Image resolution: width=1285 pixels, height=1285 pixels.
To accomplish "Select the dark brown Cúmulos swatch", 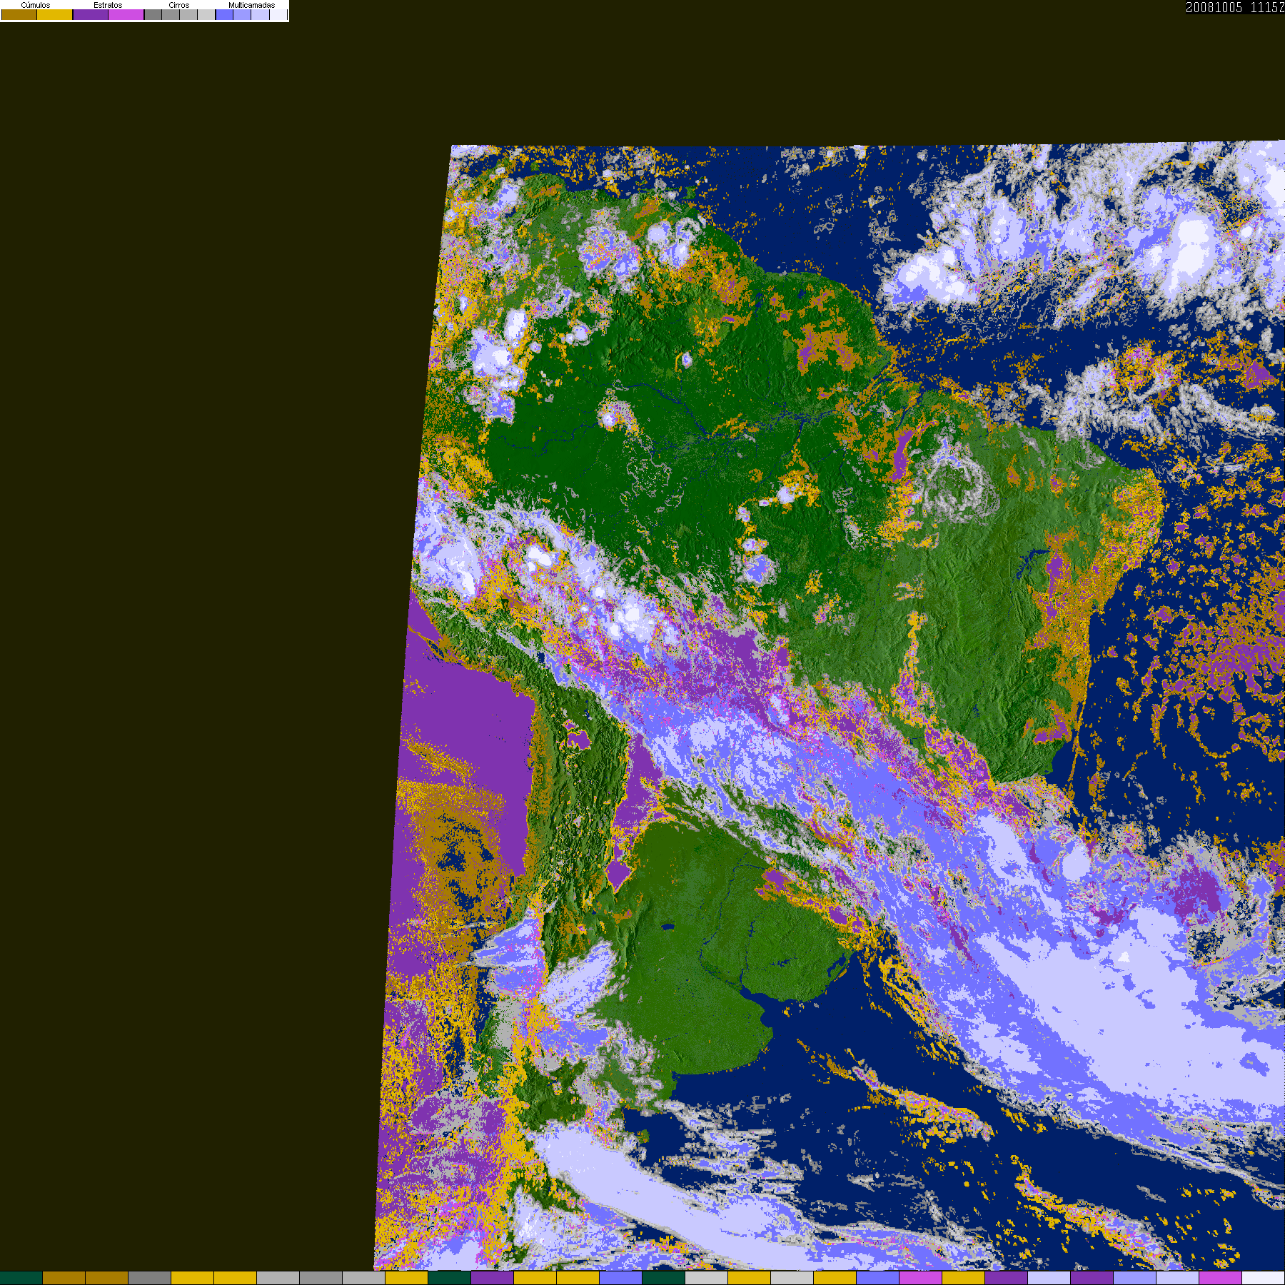I will click(x=19, y=15).
